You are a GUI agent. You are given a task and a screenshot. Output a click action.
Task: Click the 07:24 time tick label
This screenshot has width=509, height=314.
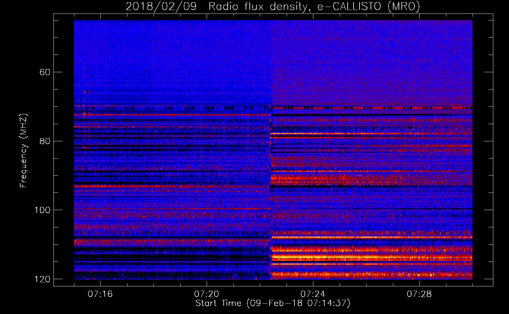(313, 294)
